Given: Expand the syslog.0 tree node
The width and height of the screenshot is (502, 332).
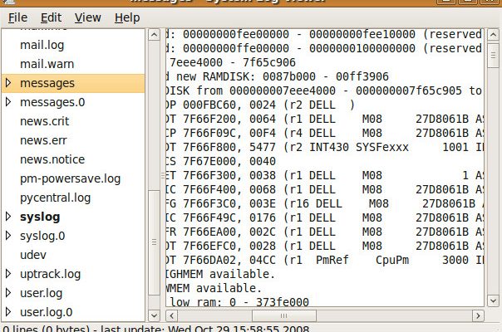Looking at the screenshot, I should [8, 236].
